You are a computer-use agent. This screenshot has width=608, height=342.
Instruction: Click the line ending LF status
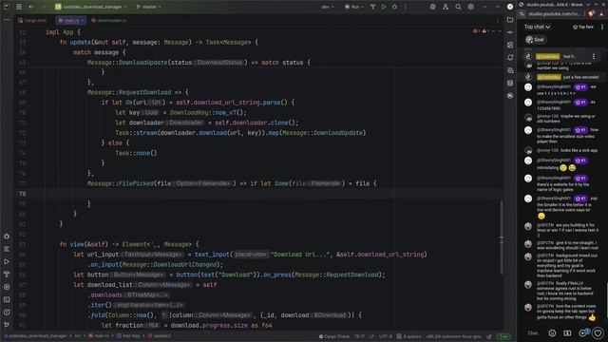(x=371, y=336)
